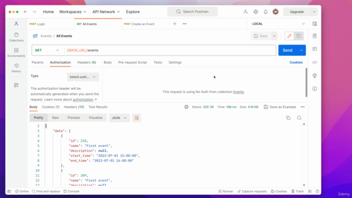Open request info icon

315,89
